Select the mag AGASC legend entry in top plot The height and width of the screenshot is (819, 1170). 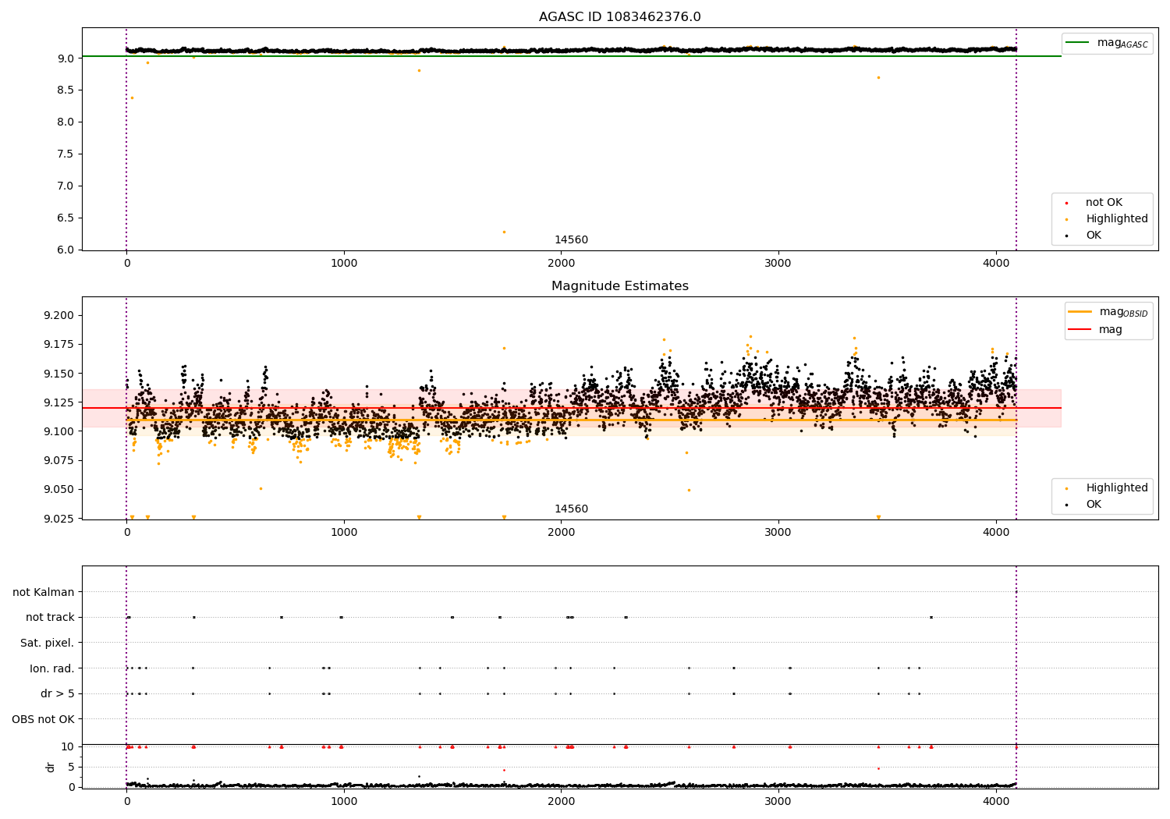[1107, 43]
